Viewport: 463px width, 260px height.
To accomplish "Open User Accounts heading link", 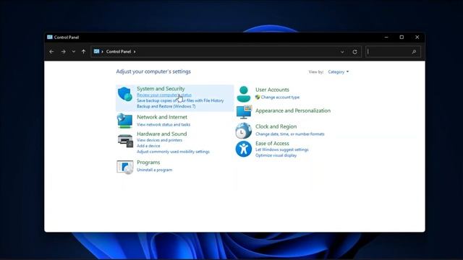I will pos(272,90).
